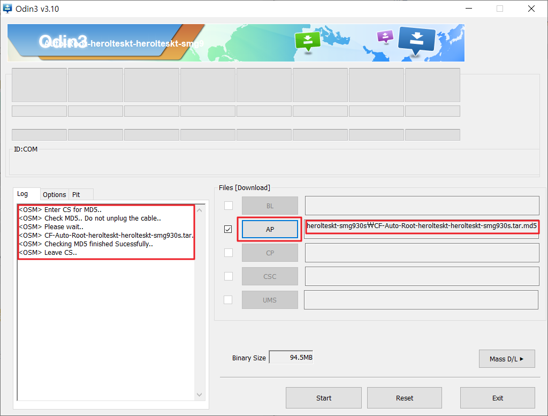The image size is (548, 416).
Task: Click the Files [Download] group label
Action: pos(244,188)
